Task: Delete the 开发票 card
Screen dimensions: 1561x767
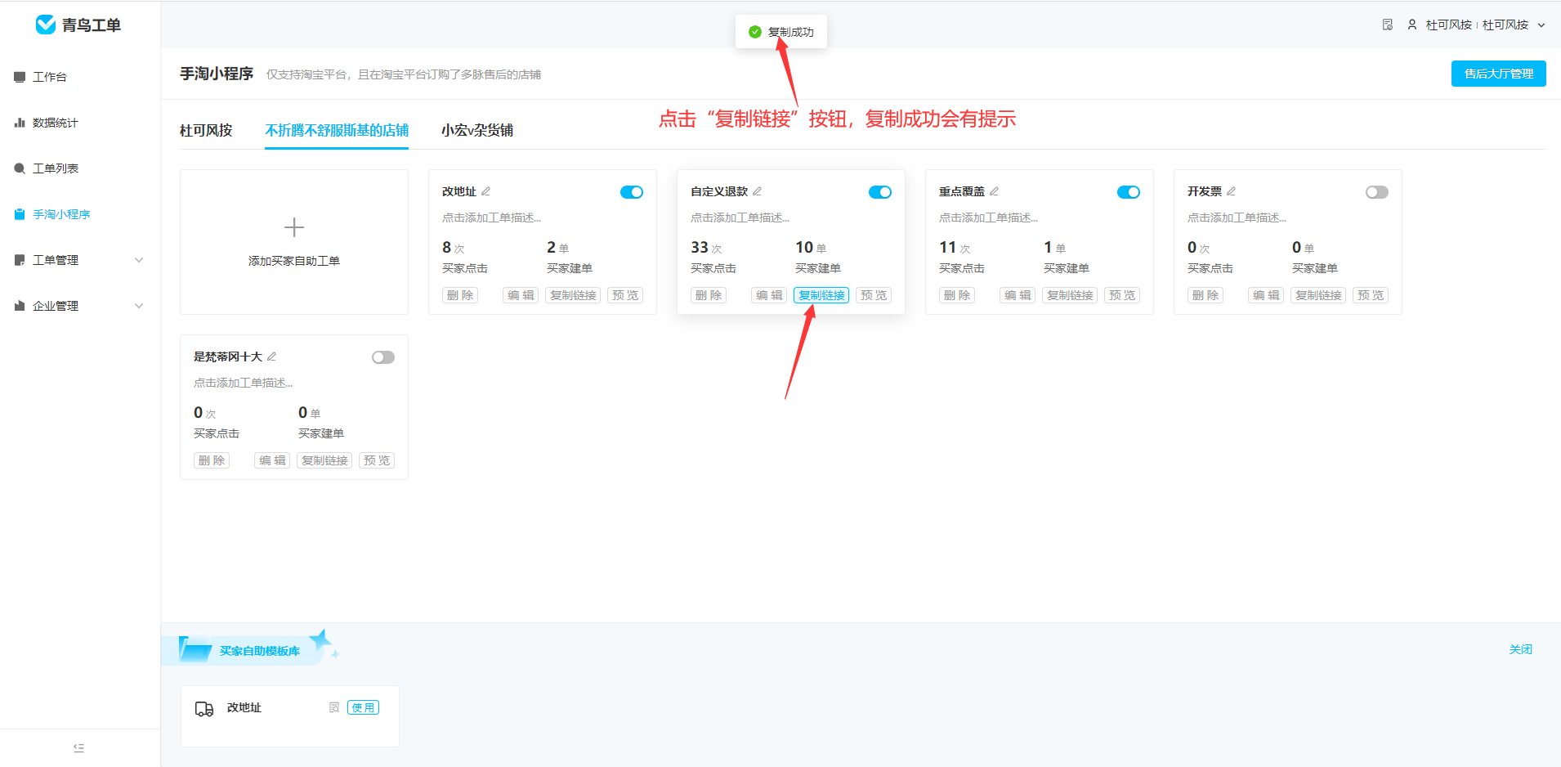Action: (1205, 295)
